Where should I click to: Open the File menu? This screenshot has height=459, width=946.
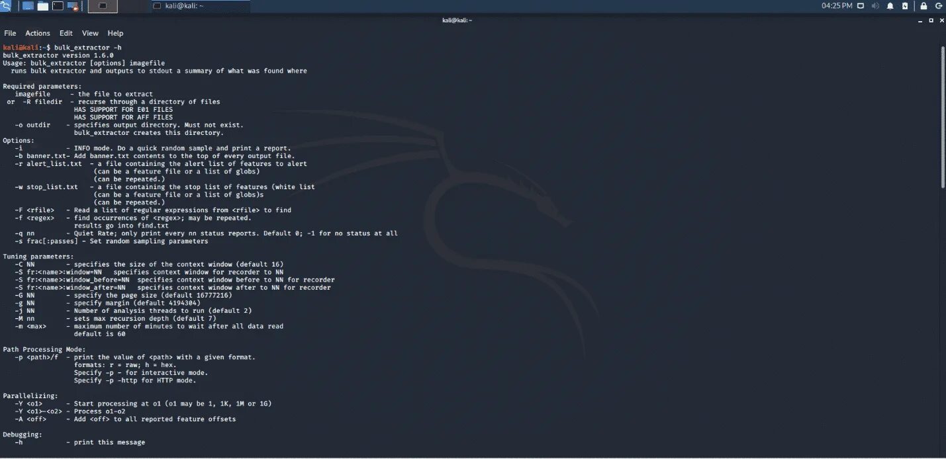pos(10,33)
